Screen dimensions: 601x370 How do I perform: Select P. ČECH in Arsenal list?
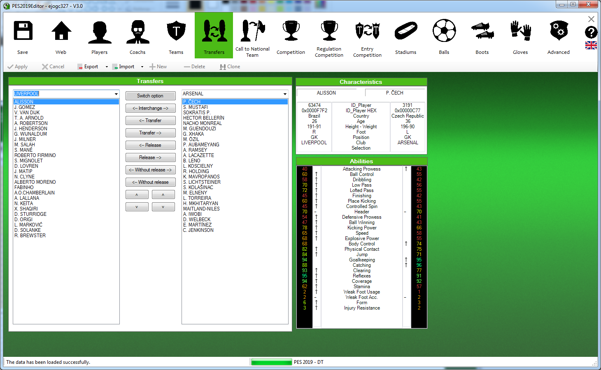235,102
